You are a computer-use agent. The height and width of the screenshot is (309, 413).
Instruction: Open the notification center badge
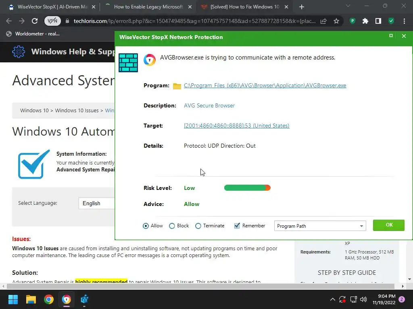pos(402,299)
